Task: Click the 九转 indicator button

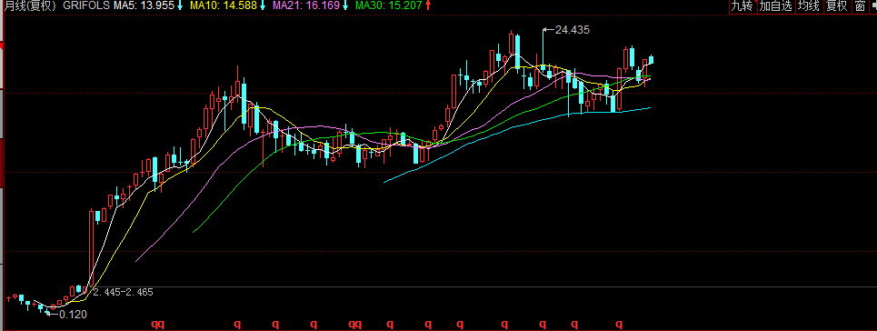Action: point(742,6)
